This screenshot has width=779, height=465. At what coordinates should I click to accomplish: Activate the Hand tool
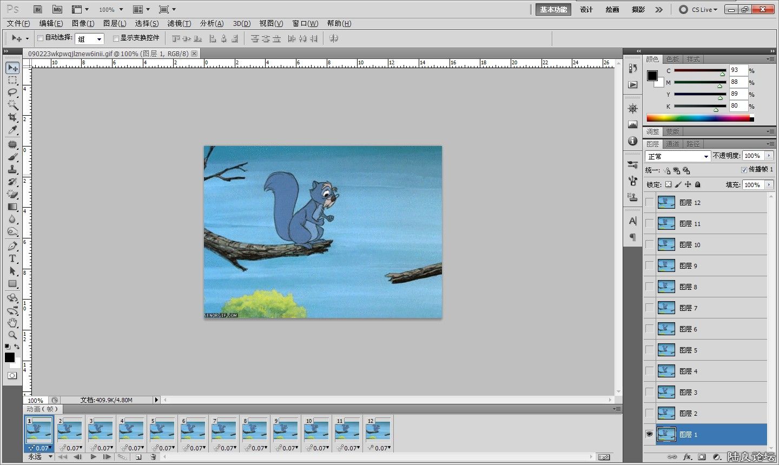click(x=12, y=323)
